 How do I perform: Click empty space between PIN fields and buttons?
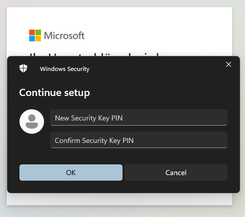(124, 156)
